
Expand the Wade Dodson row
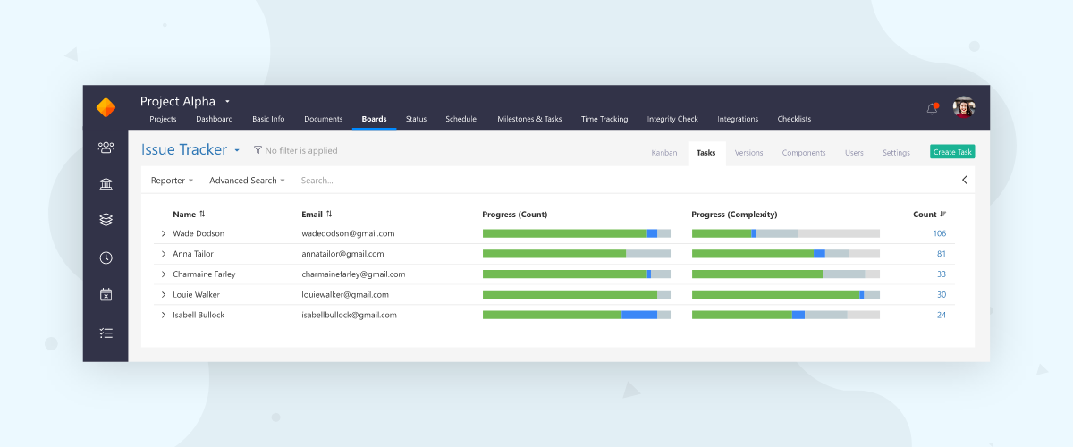(x=164, y=233)
